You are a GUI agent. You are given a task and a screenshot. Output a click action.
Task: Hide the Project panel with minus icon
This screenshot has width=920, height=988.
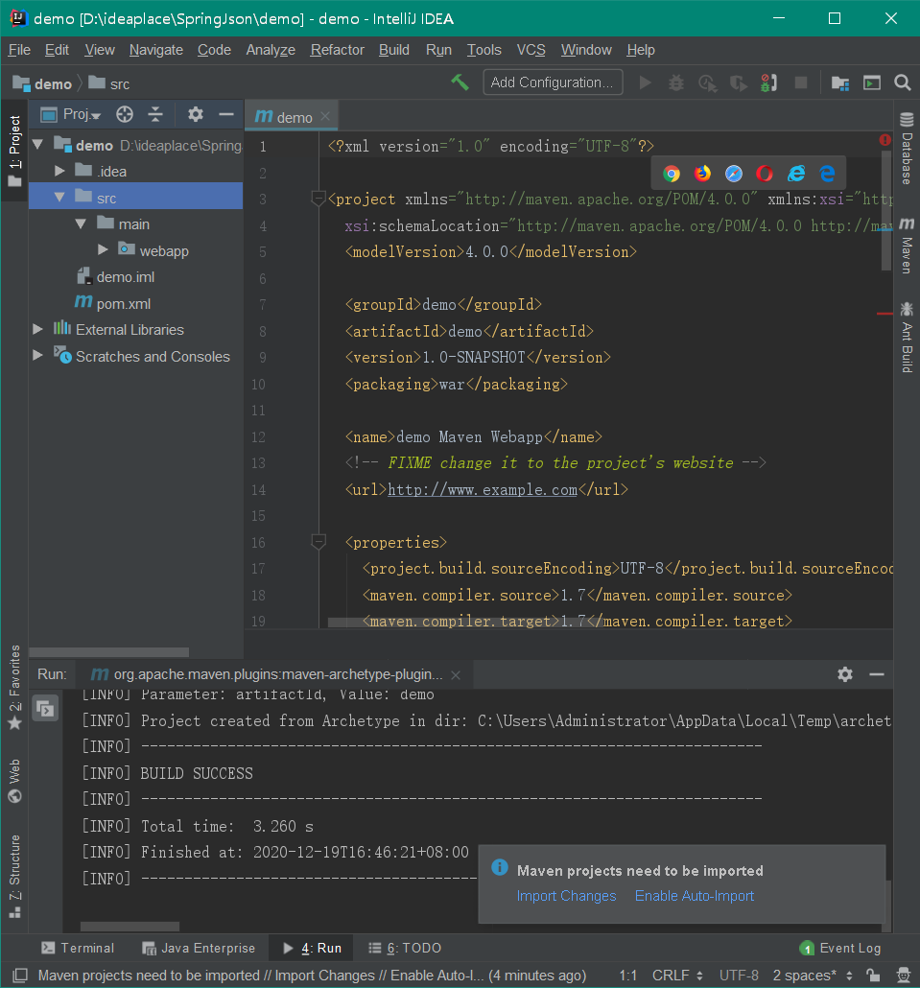226,114
